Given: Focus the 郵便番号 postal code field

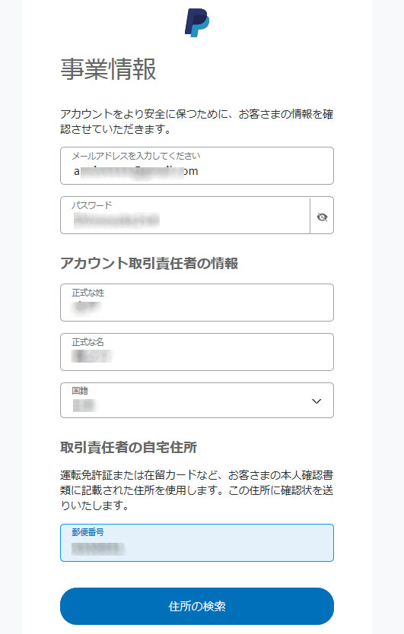Looking at the screenshot, I should tap(197, 543).
